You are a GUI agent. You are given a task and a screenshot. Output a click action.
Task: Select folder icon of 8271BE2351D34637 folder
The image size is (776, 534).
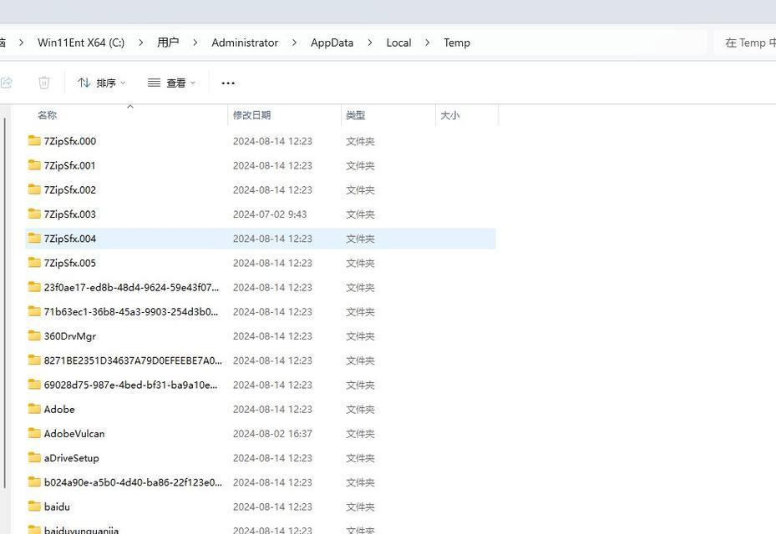tap(34, 360)
